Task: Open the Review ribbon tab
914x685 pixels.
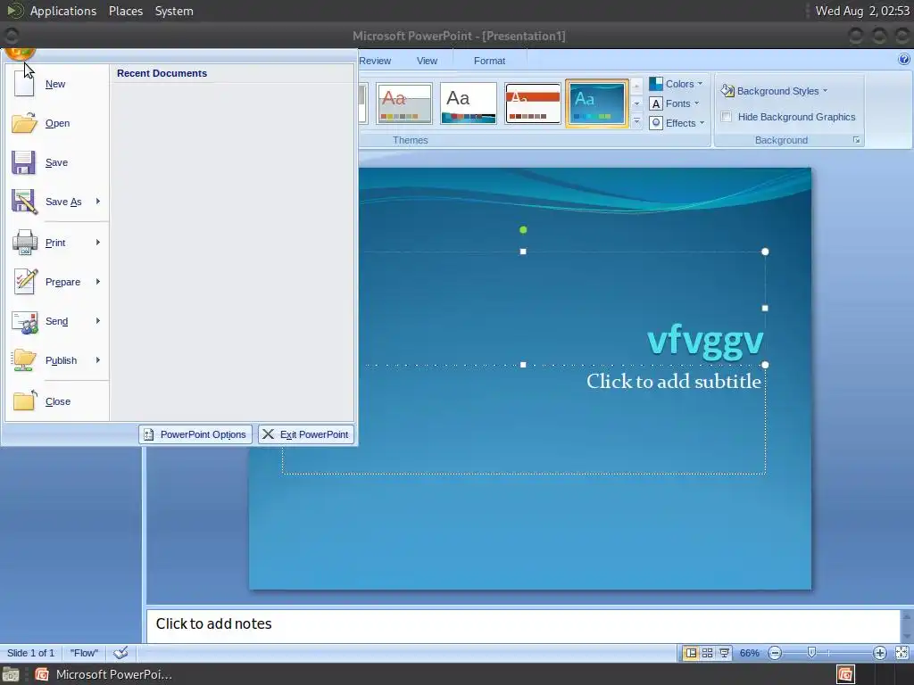Action: (375, 61)
